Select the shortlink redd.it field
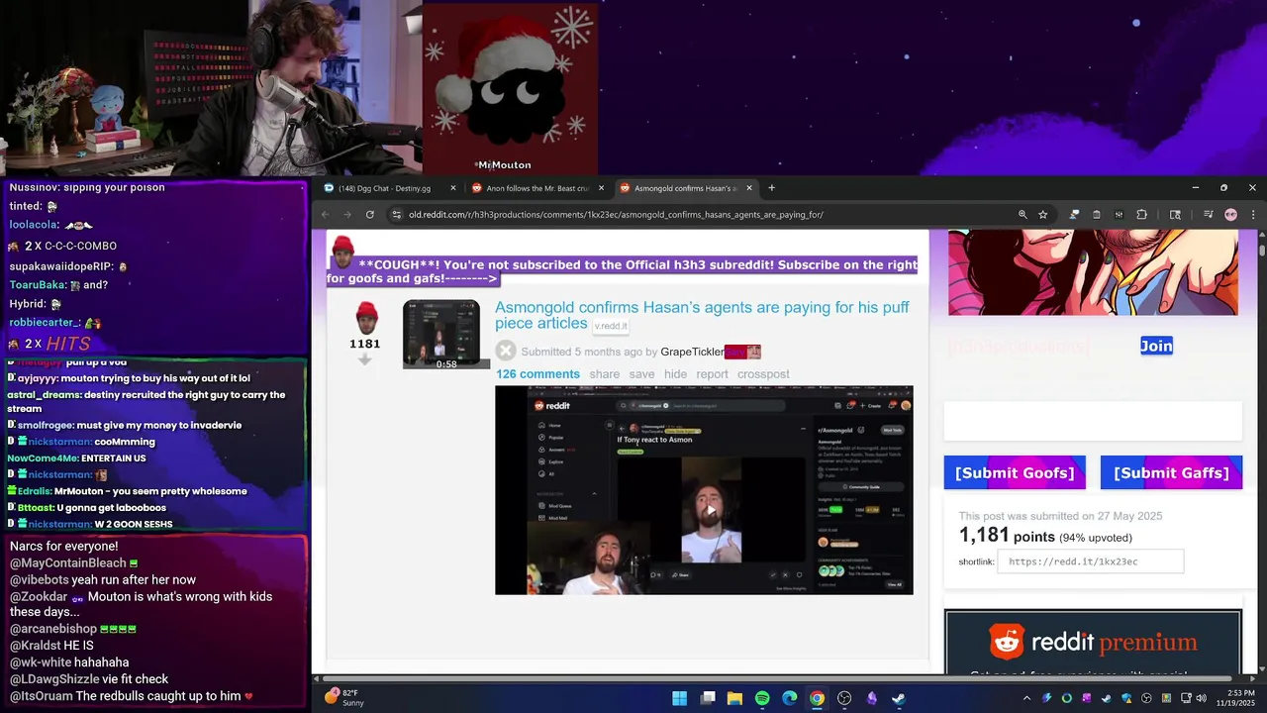 1090,561
